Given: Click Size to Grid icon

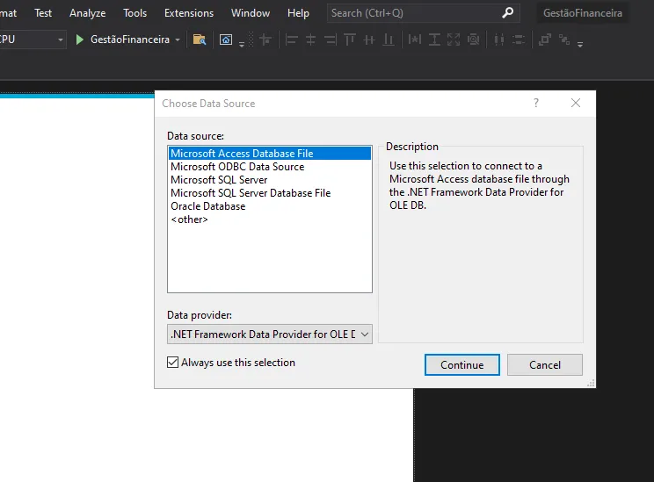Looking at the screenshot, I should (474, 40).
